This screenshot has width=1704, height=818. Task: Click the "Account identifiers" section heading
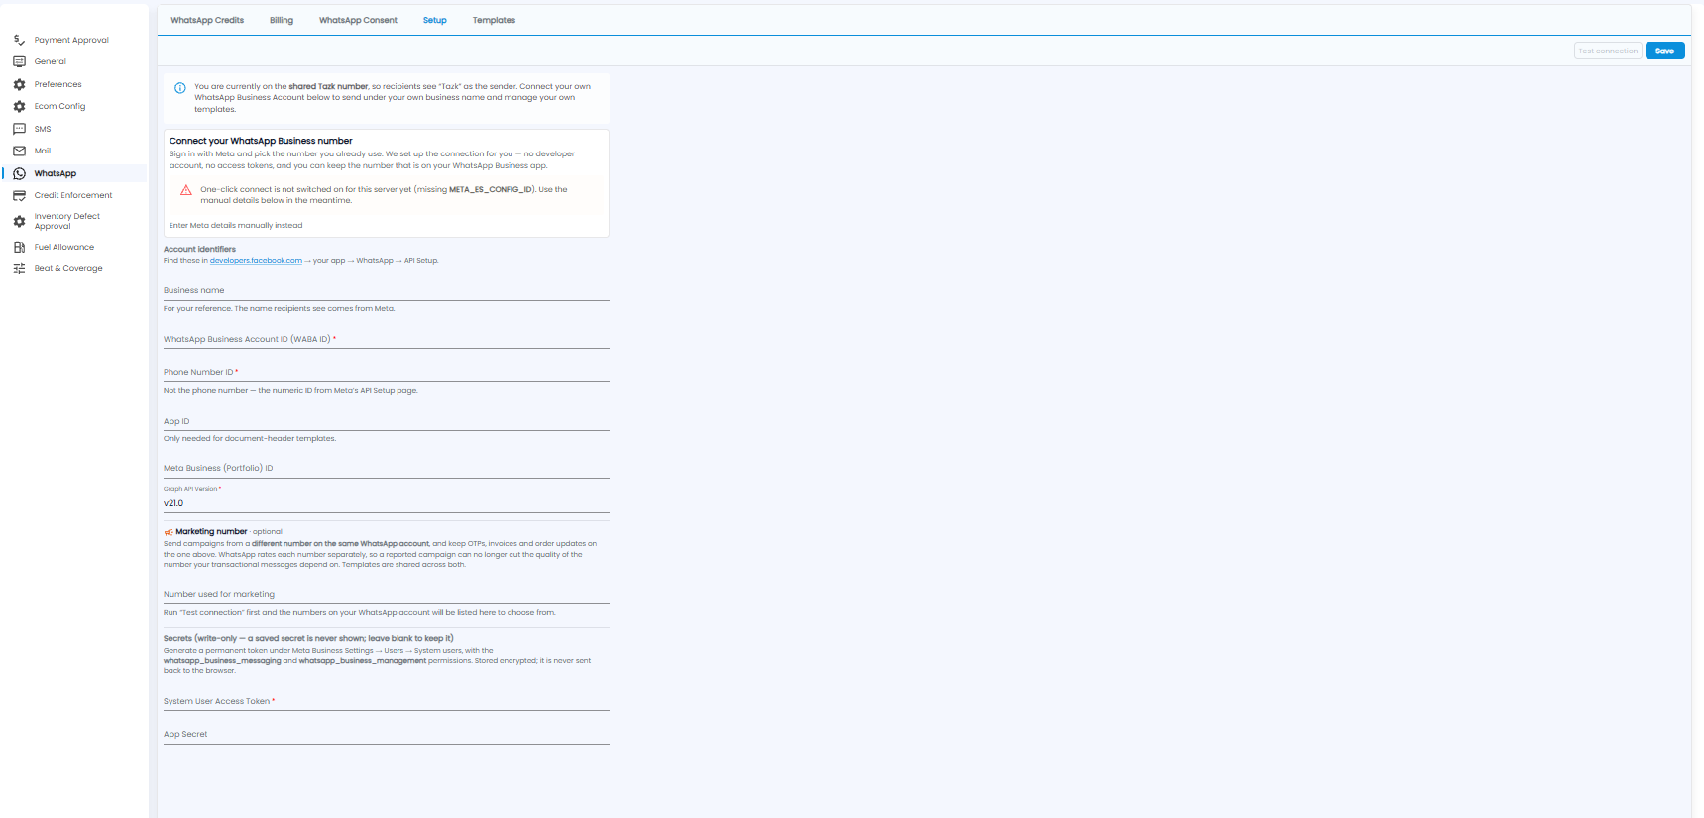click(x=199, y=250)
